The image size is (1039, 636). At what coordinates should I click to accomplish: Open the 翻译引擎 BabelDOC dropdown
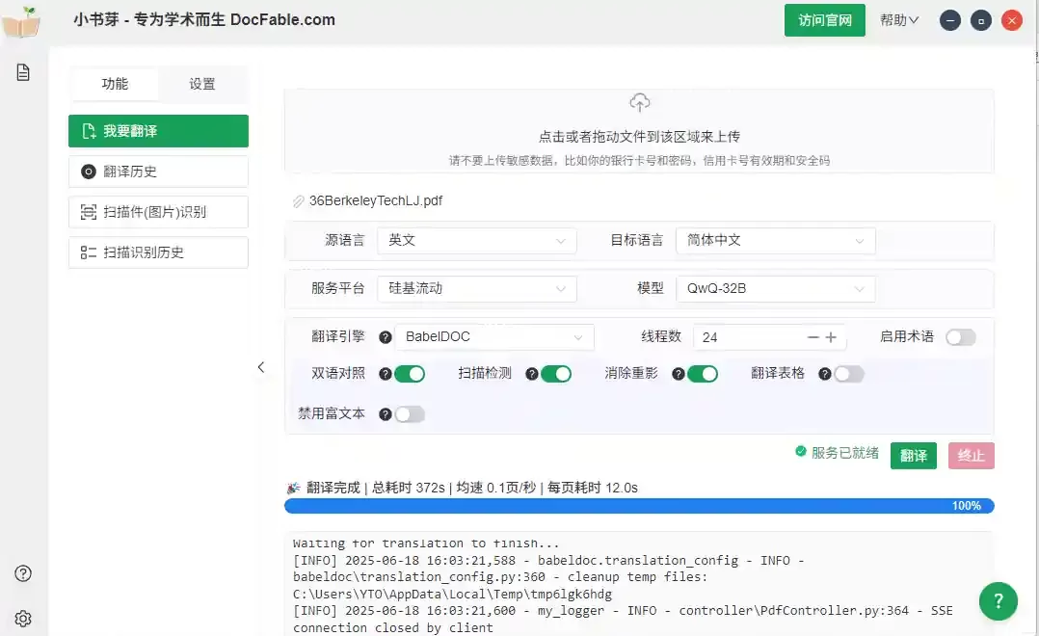click(494, 337)
